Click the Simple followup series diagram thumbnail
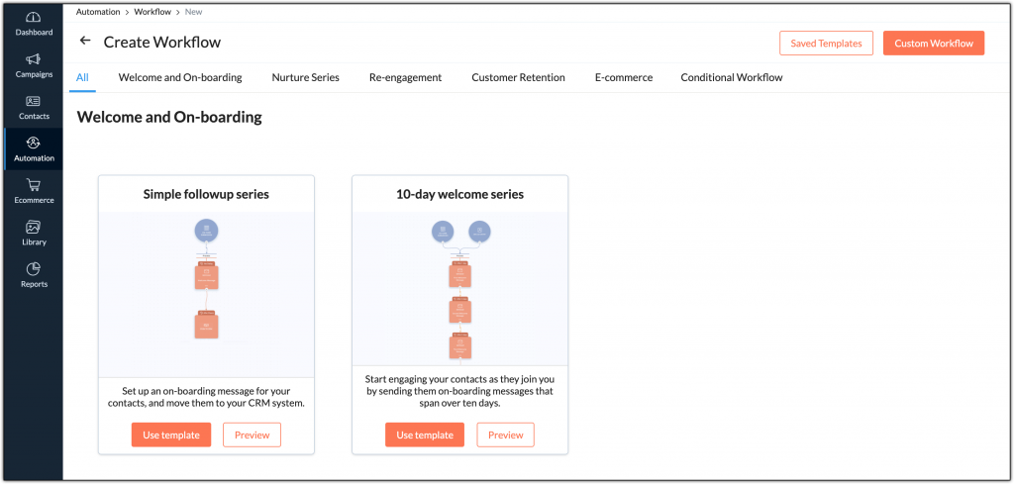The image size is (1014, 484). click(x=206, y=293)
